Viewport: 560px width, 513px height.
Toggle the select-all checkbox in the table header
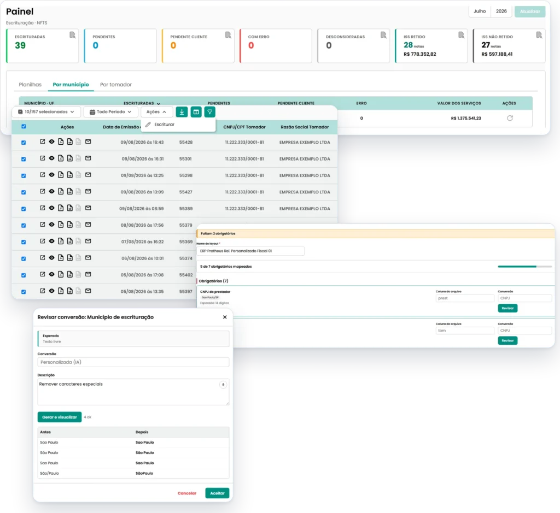point(24,126)
